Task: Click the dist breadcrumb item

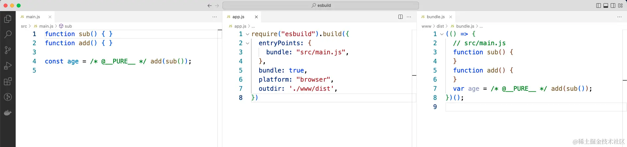Action: (x=440, y=26)
